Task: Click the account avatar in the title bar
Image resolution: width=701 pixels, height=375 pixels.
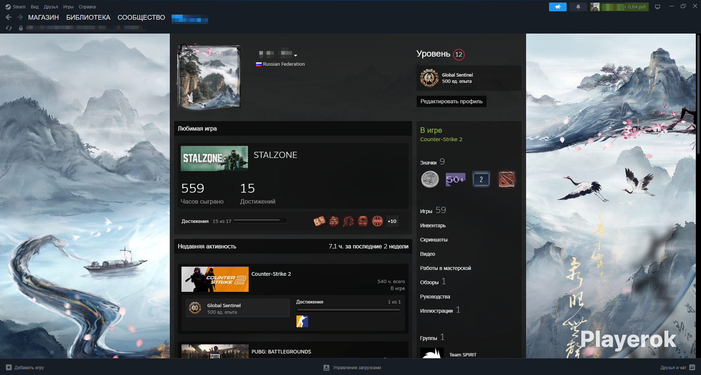Action: (x=595, y=7)
